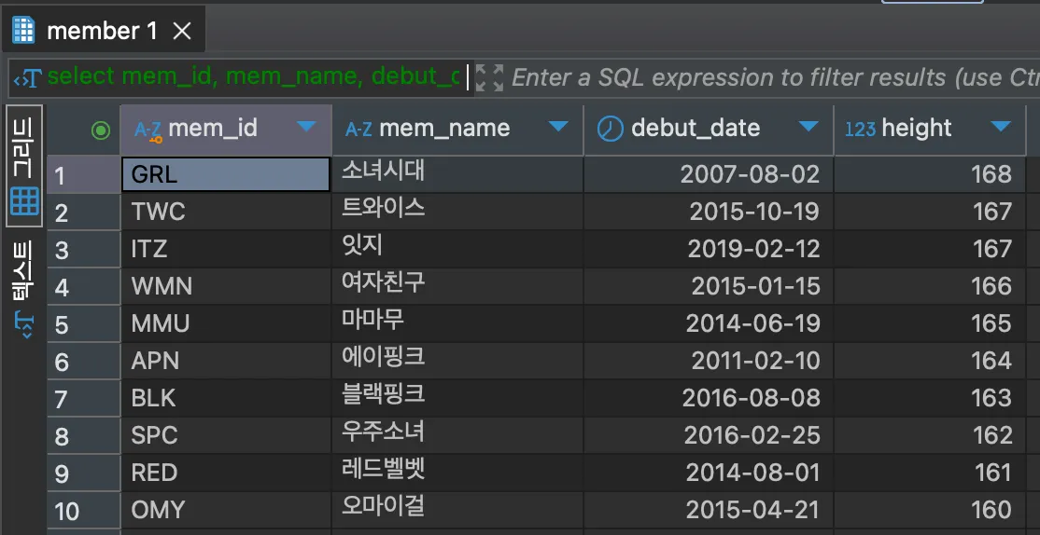
Task: Click the 우주소녀 name cell
Action: click(x=457, y=435)
